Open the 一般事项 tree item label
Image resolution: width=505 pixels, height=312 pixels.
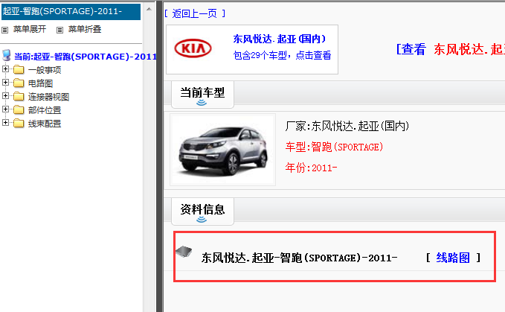click(45, 70)
